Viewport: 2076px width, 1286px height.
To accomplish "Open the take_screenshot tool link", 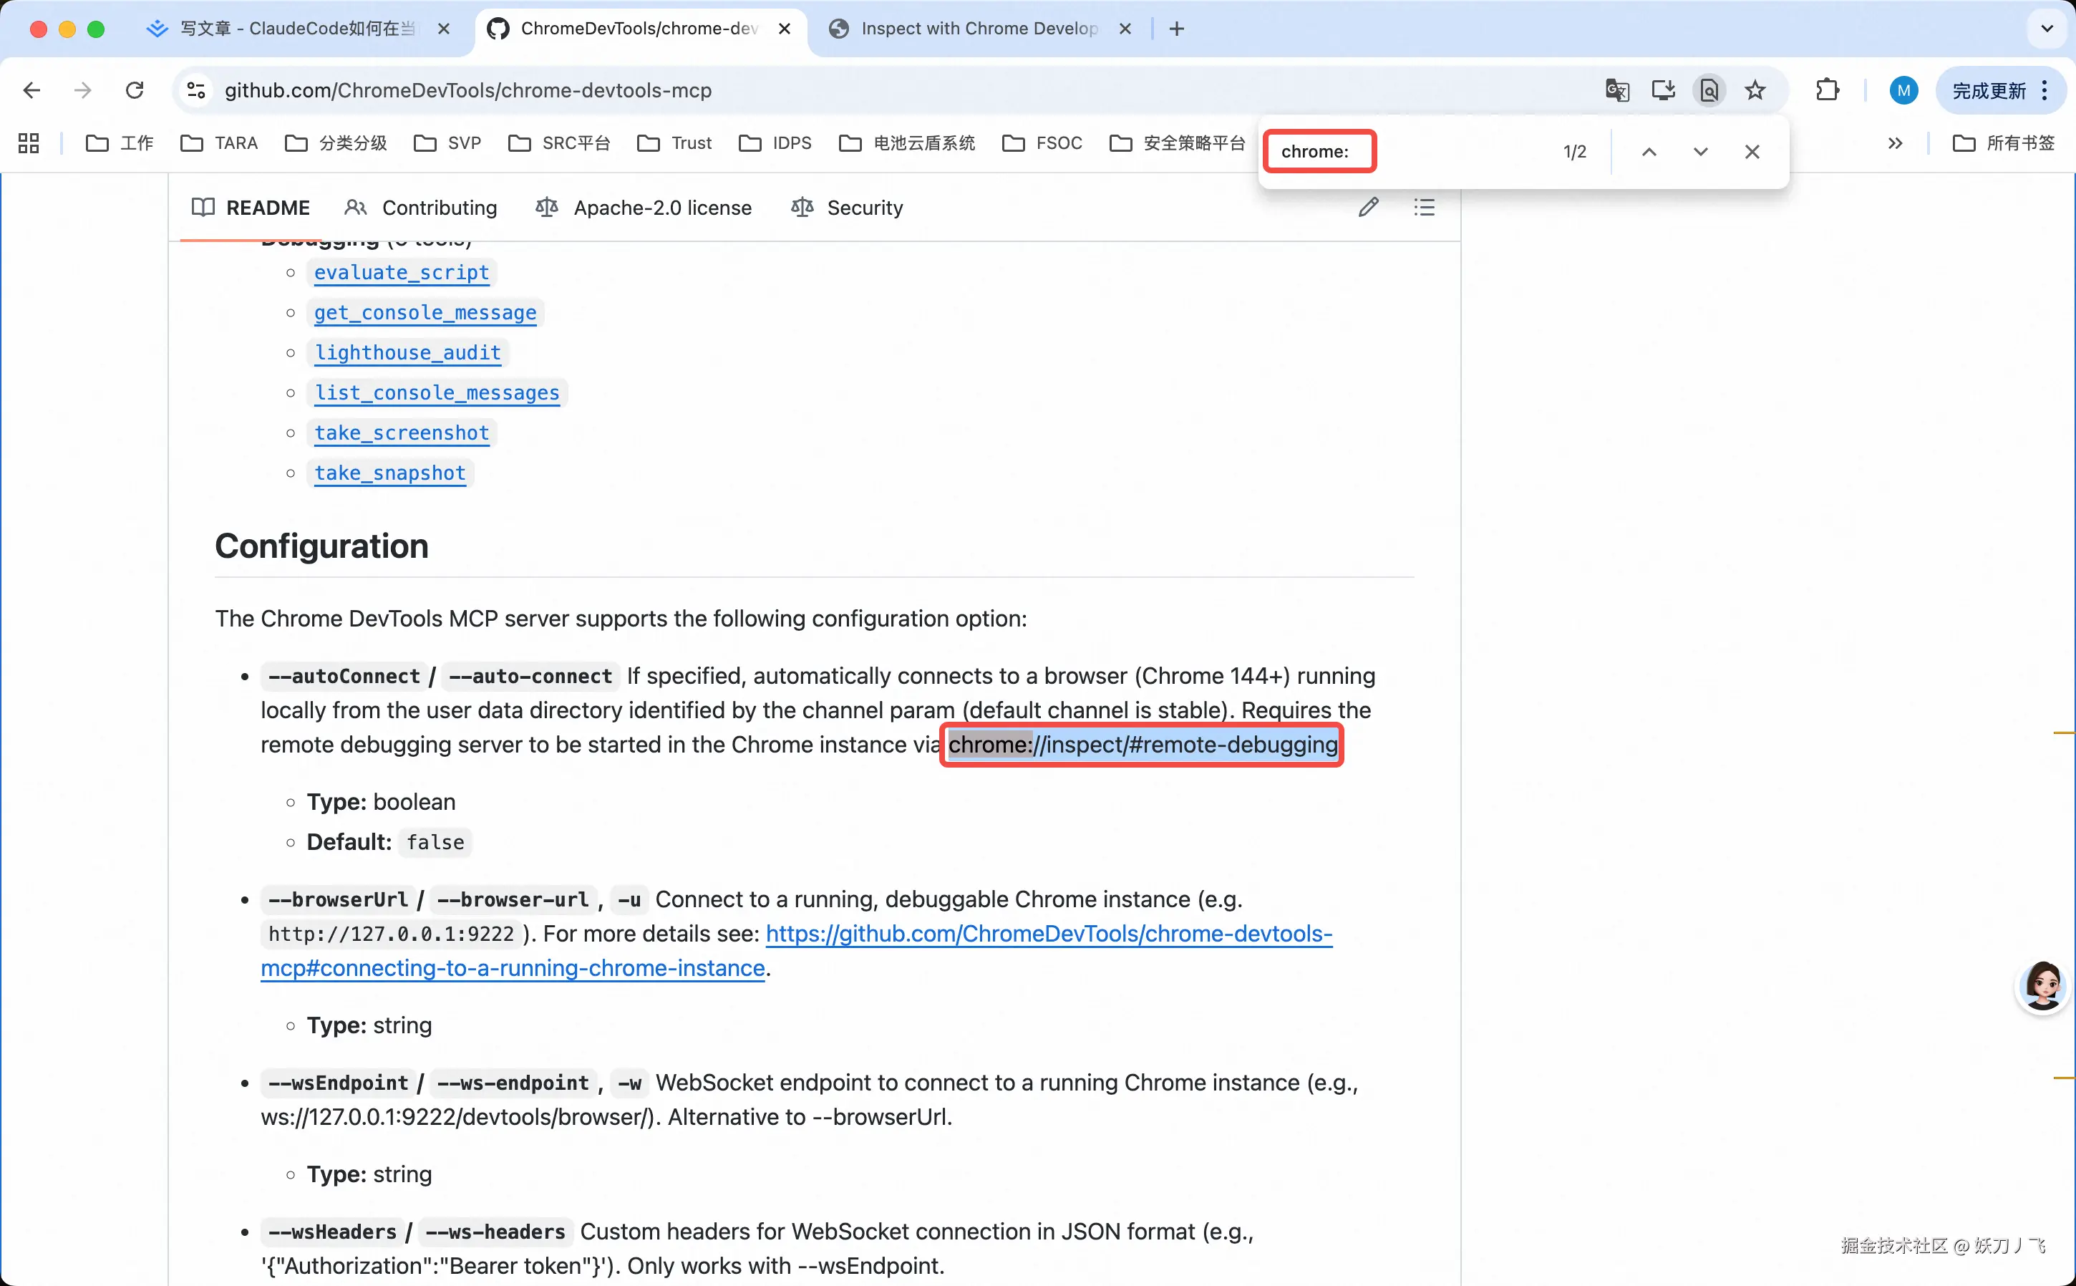I will click(402, 433).
